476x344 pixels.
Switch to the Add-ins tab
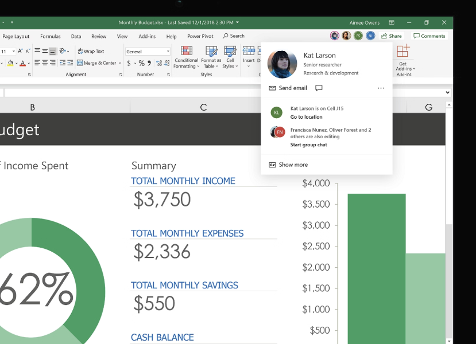tap(147, 36)
